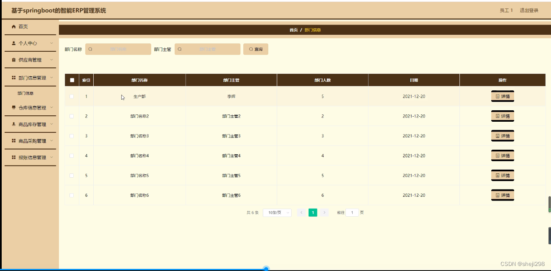Image resolution: width=551 pixels, height=271 pixels.
Task: Click the warehouse icon beside 仓库信息管理
Action: (x=13, y=107)
